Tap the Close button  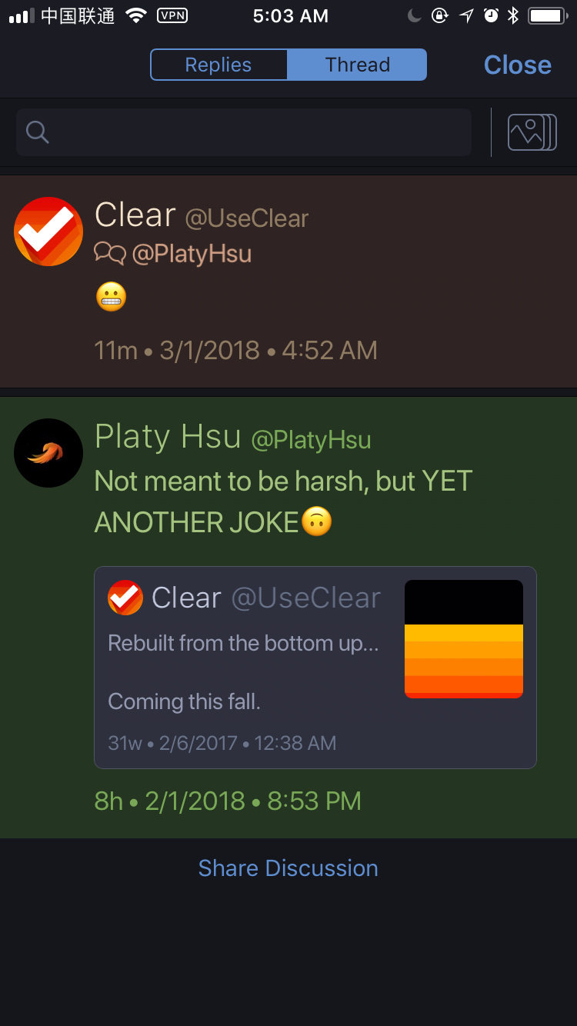point(517,65)
